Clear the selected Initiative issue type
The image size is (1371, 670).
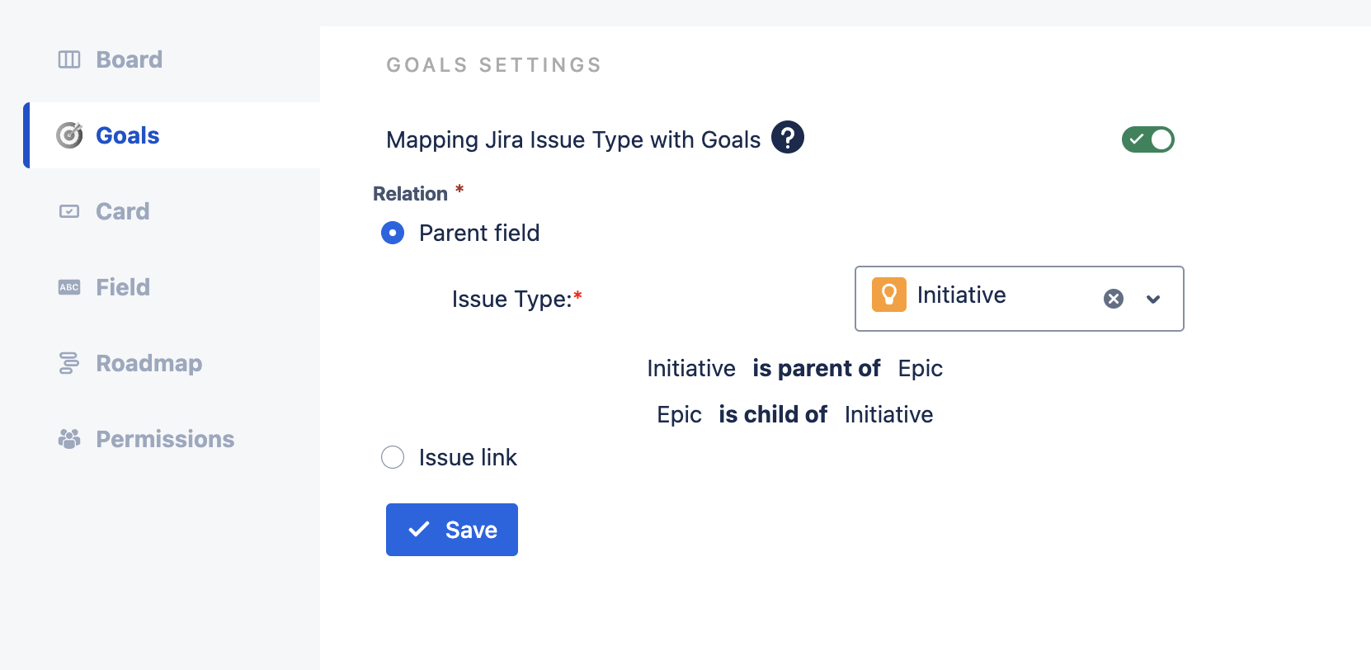point(1114,299)
